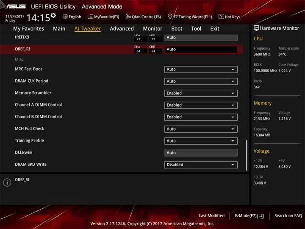Click the BCLK 100.0000 MHz value

[x=265, y=71]
